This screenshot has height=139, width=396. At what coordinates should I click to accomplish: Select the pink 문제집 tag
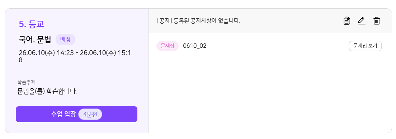click(x=168, y=46)
